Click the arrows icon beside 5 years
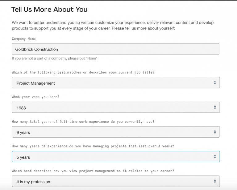Screen dimensions: 237x190 [215, 157]
